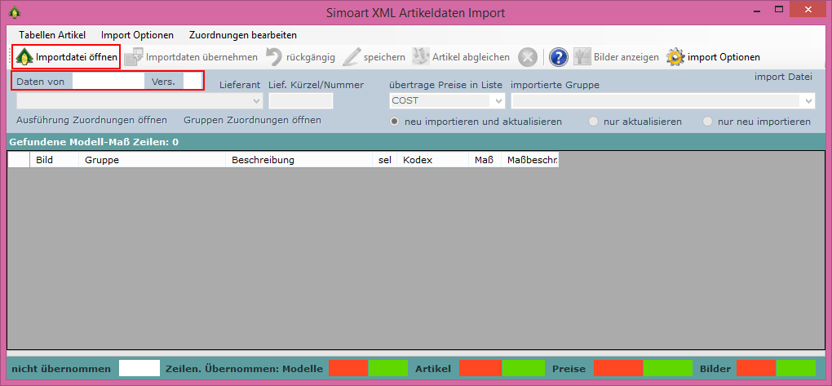Click the Kodex column header
This screenshot has width=832, height=386.
[432, 160]
